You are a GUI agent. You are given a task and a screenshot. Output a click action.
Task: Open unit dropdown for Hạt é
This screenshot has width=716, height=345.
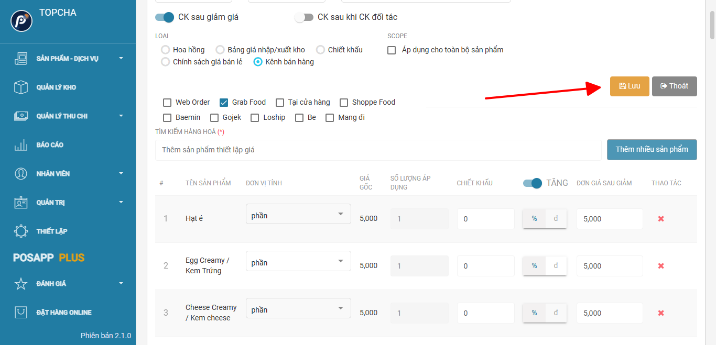tap(298, 214)
